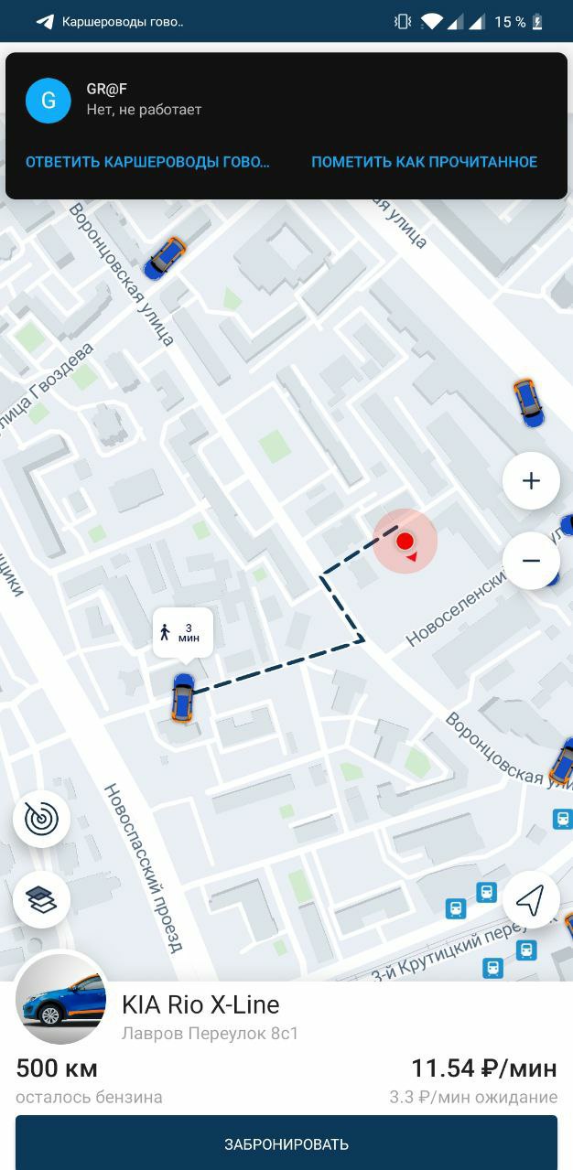Open the map layers icon
573x1170 pixels.
[41, 900]
